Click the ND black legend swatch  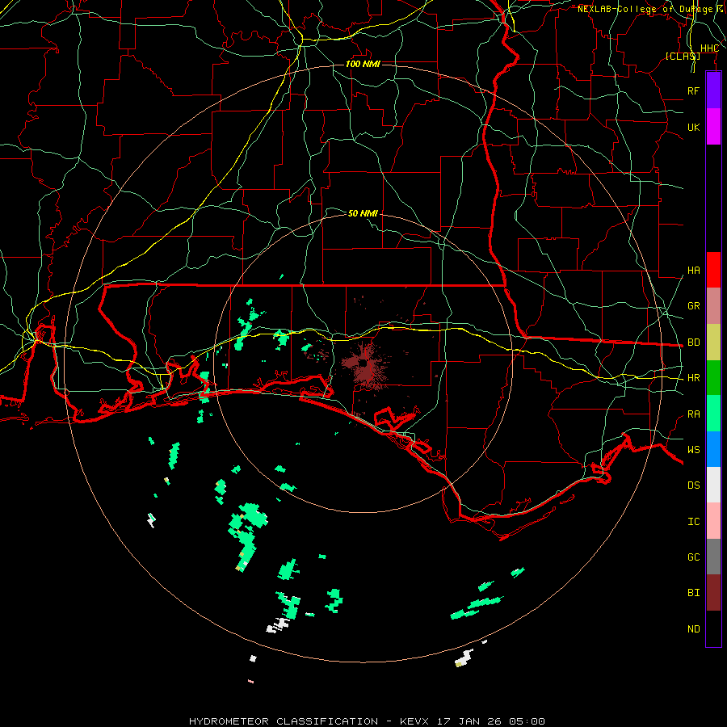[713, 628]
